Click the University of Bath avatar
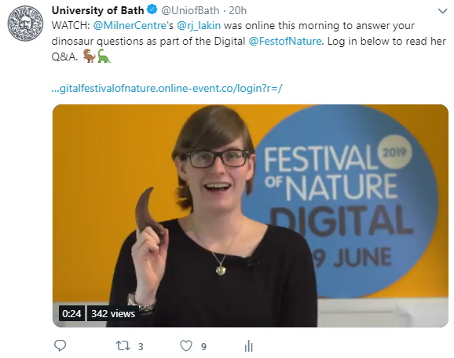This screenshot has height=358, width=454. coord(25,23)
